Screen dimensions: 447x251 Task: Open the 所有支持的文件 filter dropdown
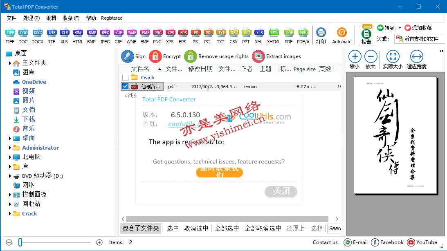420,39
